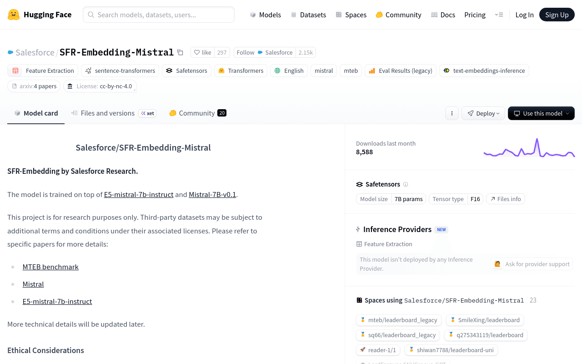Open the shiwan7788/leaderboard-uni space
Viewport: 582px width, 364px height.
[x=451, y=350]
